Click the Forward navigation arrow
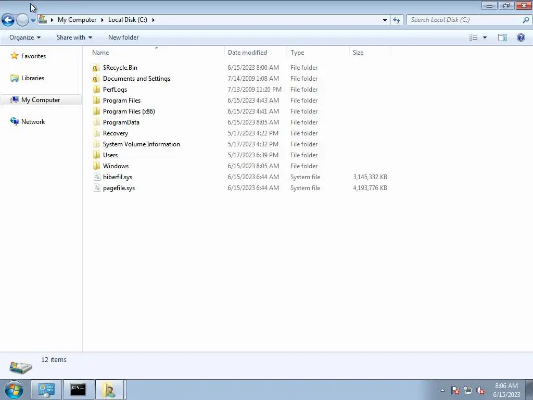The image size is (533, 400). pyautogui.click(x=22, y=20)
